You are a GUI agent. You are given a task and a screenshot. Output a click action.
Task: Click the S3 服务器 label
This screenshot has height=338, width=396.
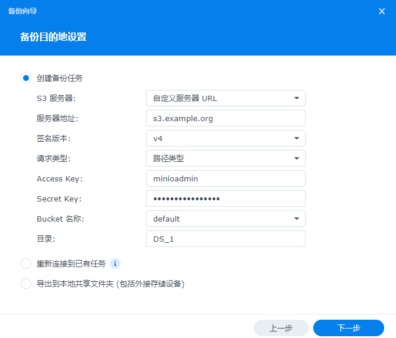[56, 98]
